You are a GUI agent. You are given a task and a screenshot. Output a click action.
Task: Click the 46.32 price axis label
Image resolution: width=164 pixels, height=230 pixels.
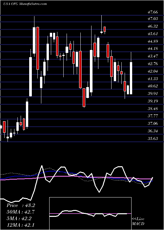coord(153,26)
